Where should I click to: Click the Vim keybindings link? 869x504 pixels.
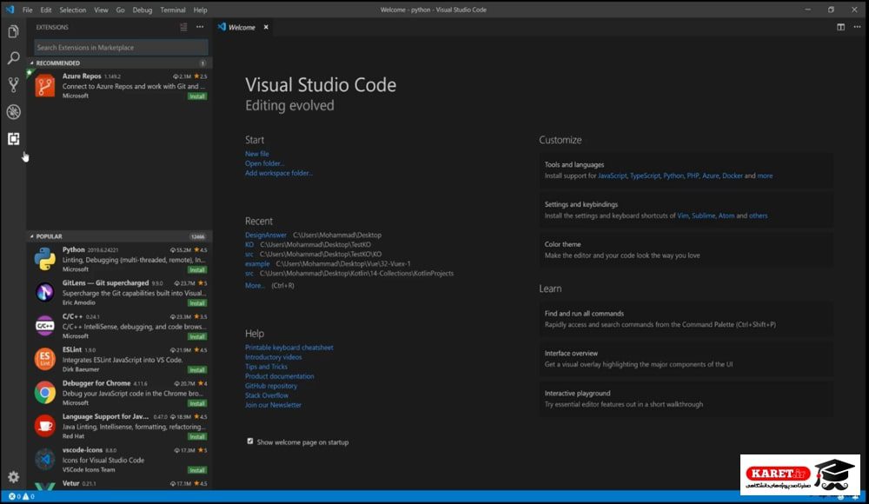[x=683, y=216]
